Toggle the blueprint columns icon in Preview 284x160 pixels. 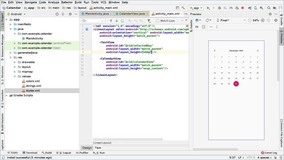point(204,27)
